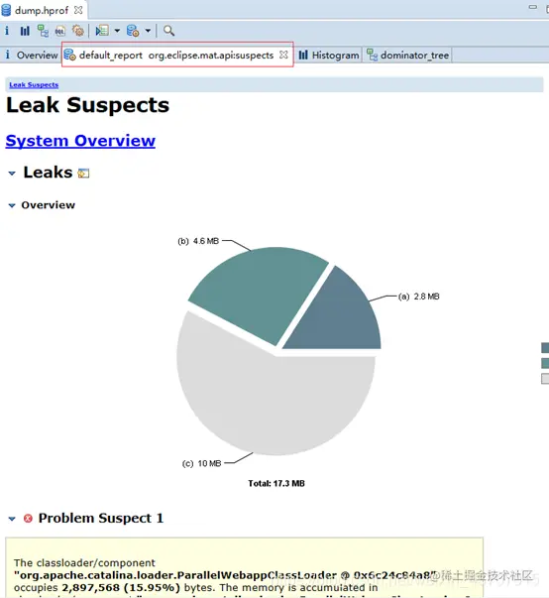The image size is (549, 598).
Task: Open dropdown arrow beside the reports icon
Action: tap(117, 31)
